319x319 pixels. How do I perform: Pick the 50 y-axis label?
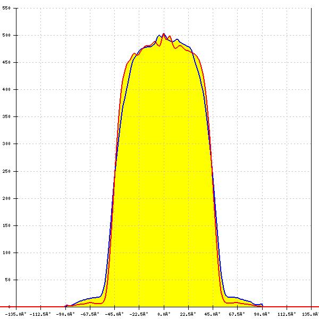(x=8, y=280)
